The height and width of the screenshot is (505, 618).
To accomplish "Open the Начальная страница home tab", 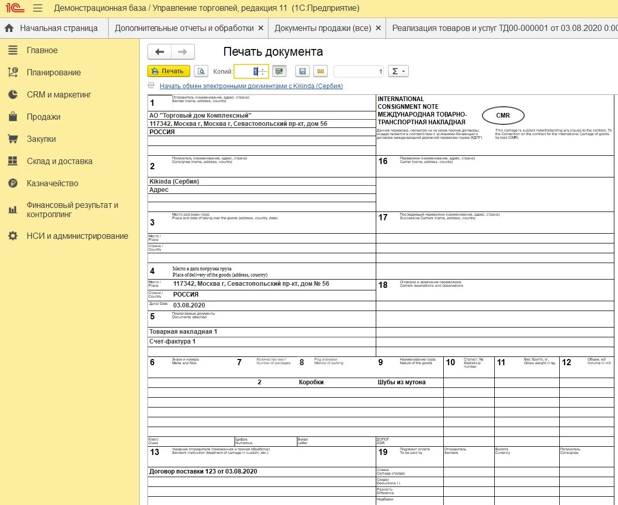I will (x=54, y=28).
